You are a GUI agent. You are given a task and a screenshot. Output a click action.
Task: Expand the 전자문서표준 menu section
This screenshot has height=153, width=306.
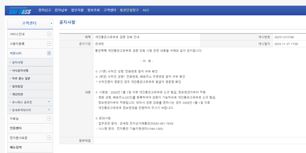49,138
